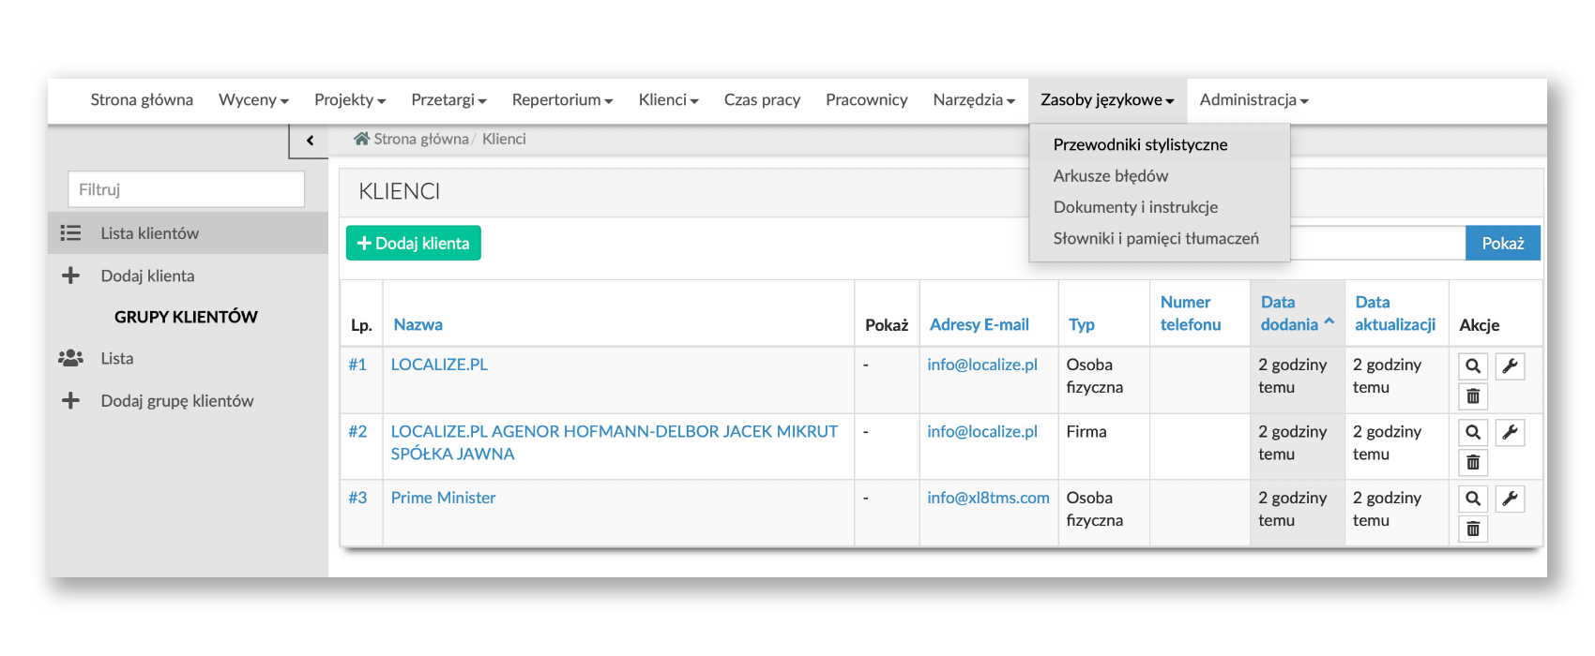Click the trash delete icon for row #1
Image resolution: width=1595 pixels, height=656 pixels.
point(1473,396)
